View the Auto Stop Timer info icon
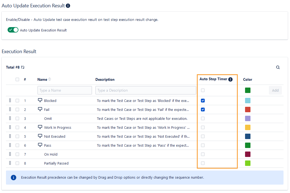 click(x=230, y=79)
